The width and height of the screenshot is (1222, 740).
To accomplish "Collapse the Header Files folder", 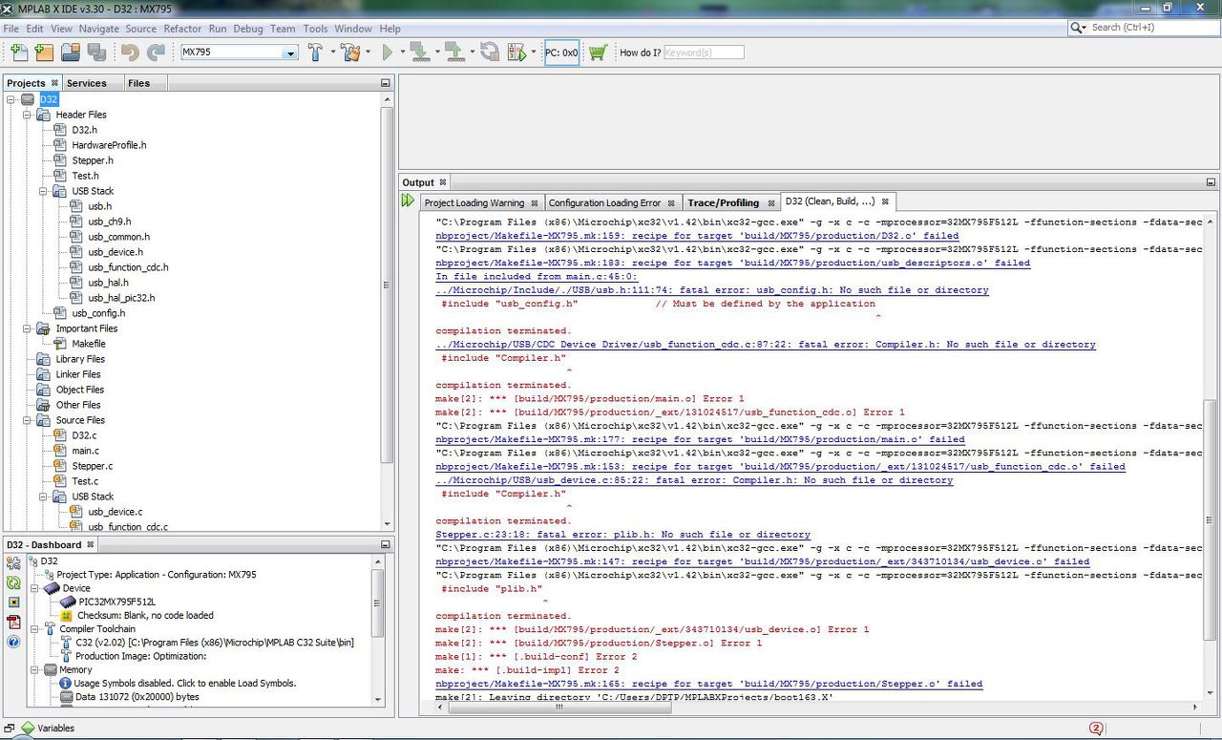I will click(28, 115).
